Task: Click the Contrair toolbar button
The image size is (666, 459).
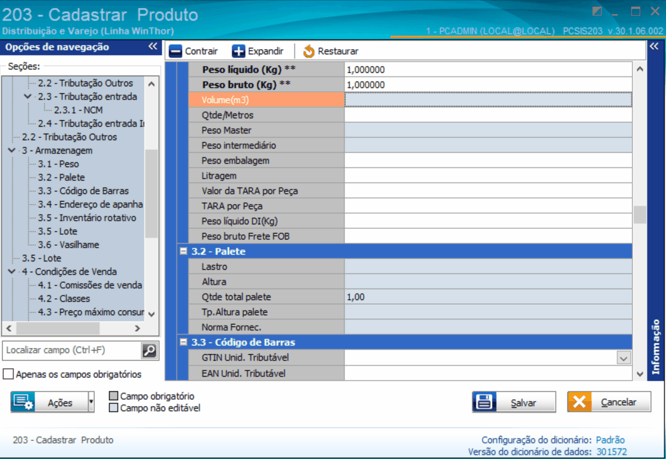Action: point(193,52)
